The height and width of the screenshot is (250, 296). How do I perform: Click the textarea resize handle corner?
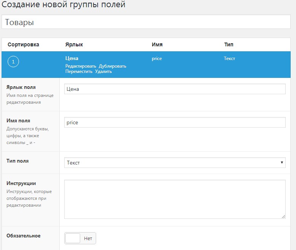coord(283,217)
